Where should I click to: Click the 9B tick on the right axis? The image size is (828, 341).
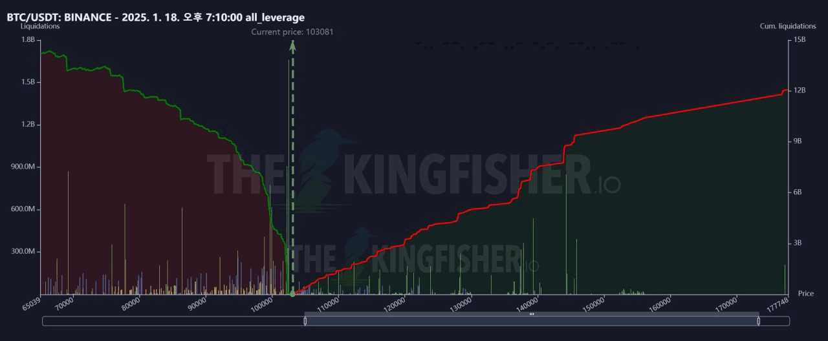click(798, 141)
